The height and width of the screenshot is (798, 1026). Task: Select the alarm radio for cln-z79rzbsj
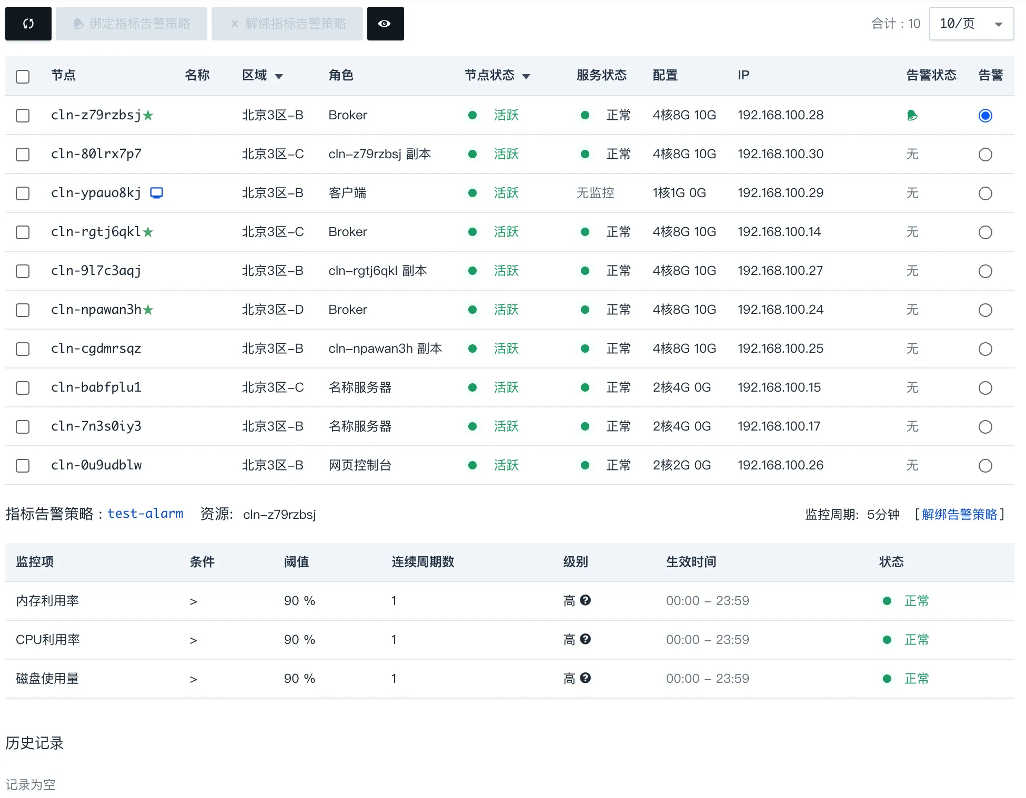985,116
